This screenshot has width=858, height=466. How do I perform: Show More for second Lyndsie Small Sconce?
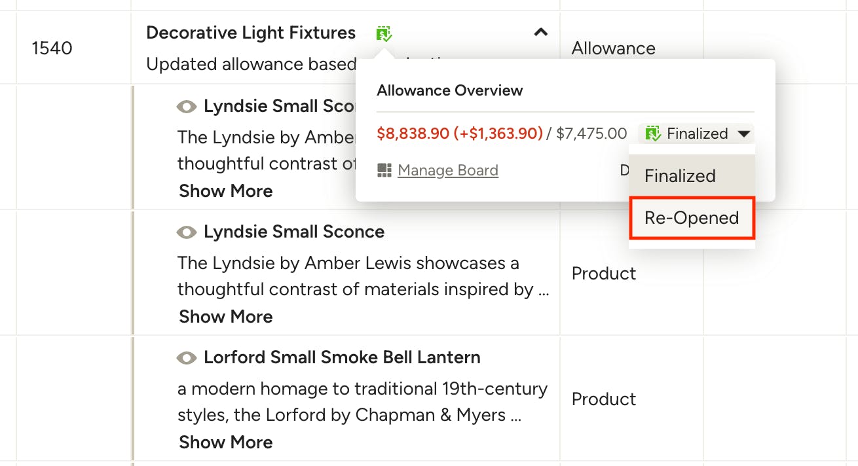226,317
